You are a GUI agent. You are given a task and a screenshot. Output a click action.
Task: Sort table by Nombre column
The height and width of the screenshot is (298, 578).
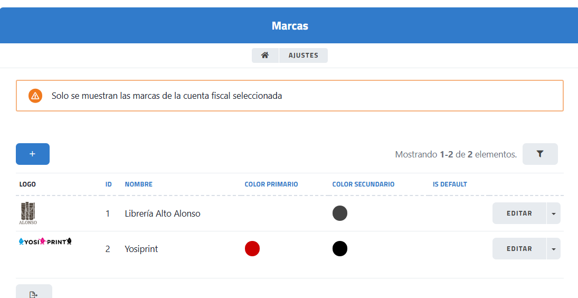pos(139,184)
